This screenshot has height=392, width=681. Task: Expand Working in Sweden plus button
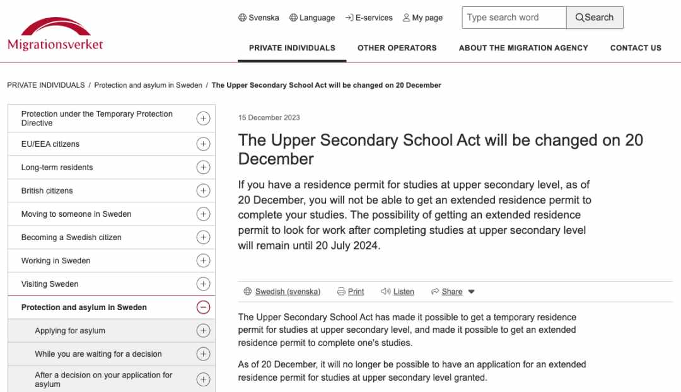pos(203,261)
